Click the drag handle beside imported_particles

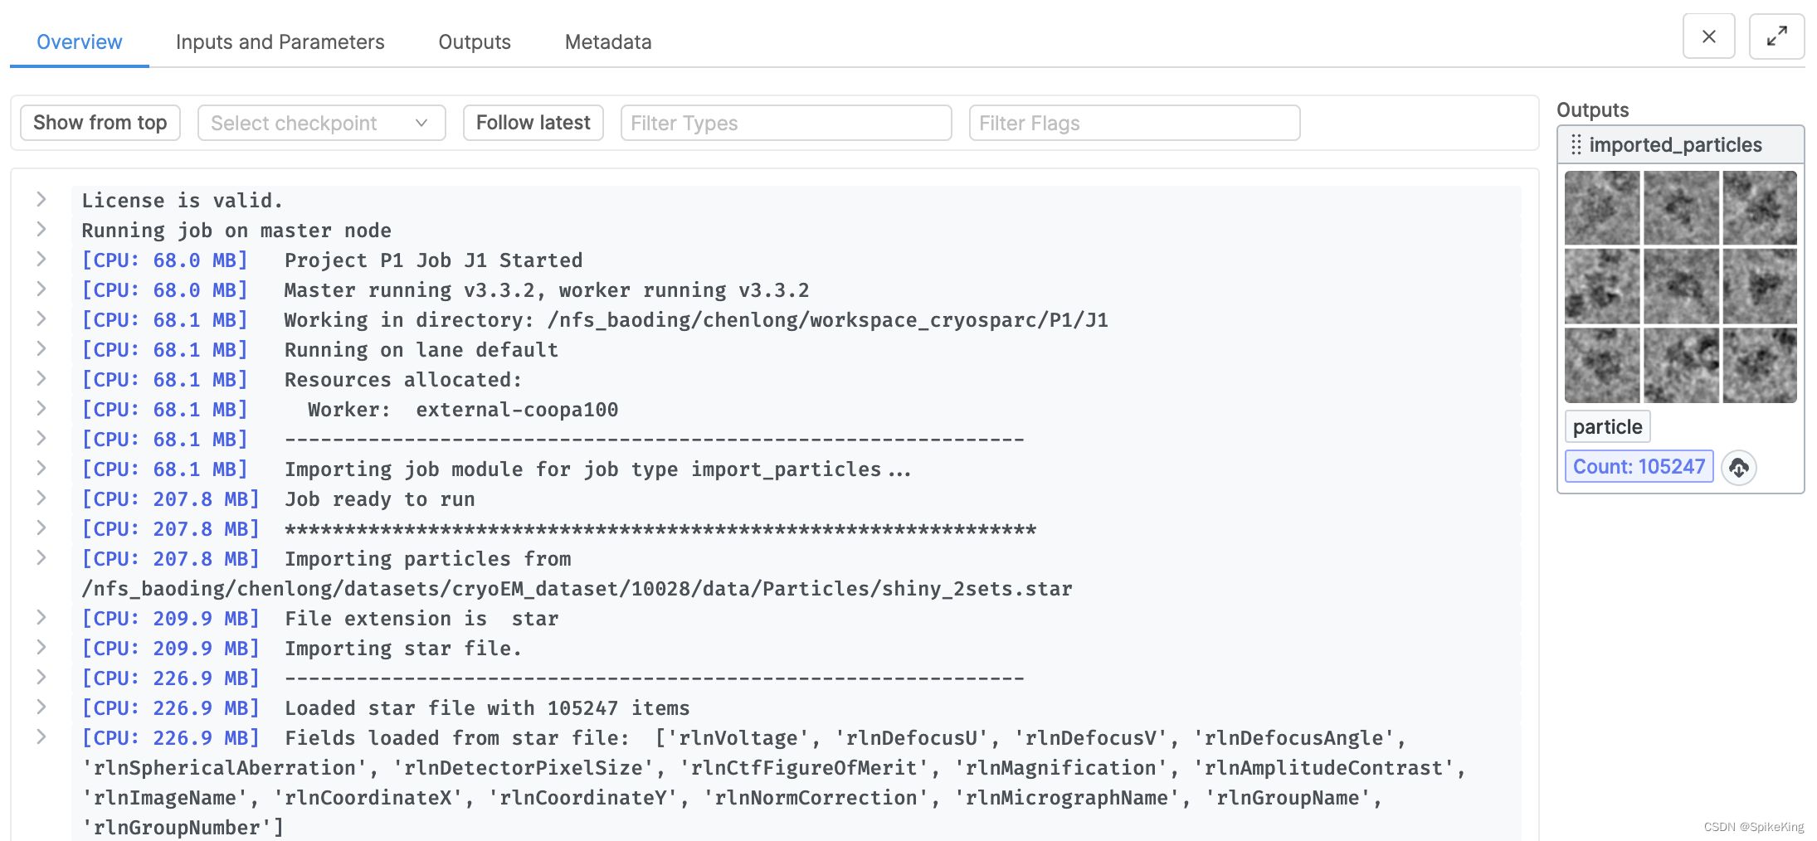[1576, 145]
